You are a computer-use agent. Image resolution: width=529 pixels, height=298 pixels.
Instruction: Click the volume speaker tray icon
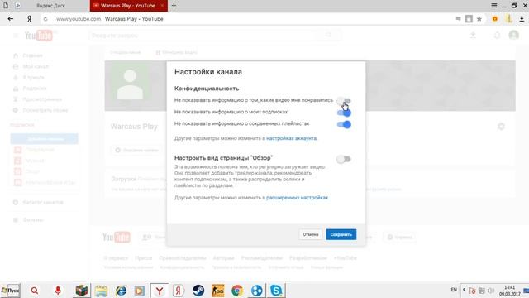tap(491, 291)
